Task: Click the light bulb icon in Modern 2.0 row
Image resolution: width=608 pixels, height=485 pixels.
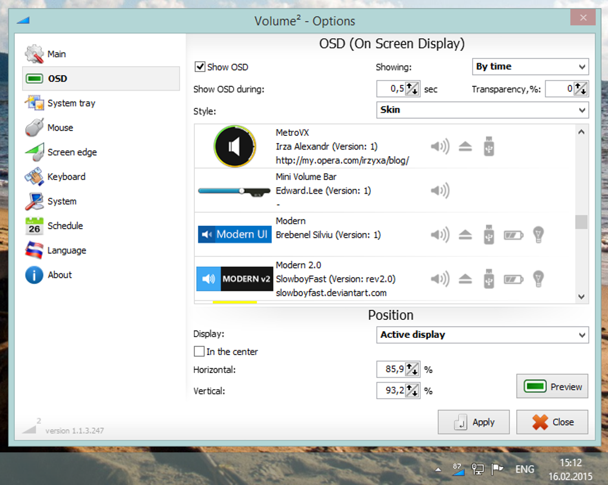Action: (538, 279)
